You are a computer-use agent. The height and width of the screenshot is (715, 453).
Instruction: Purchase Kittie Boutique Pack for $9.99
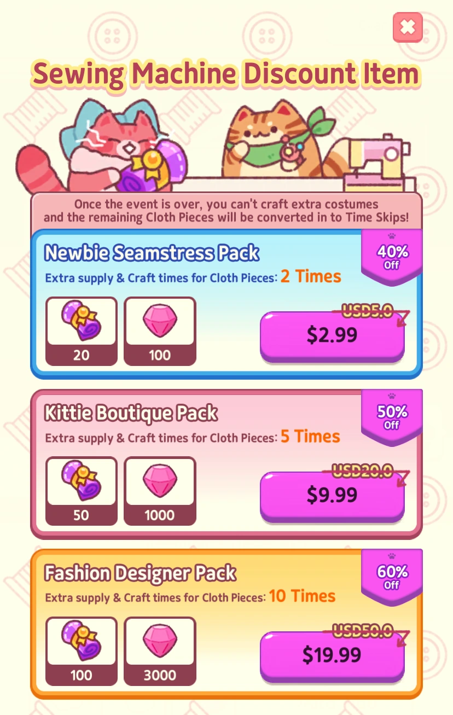point(332,496)
